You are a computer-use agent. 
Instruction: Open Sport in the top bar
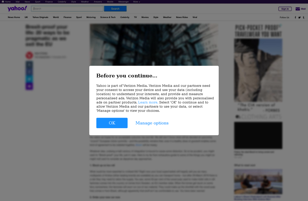pos(37,2)
